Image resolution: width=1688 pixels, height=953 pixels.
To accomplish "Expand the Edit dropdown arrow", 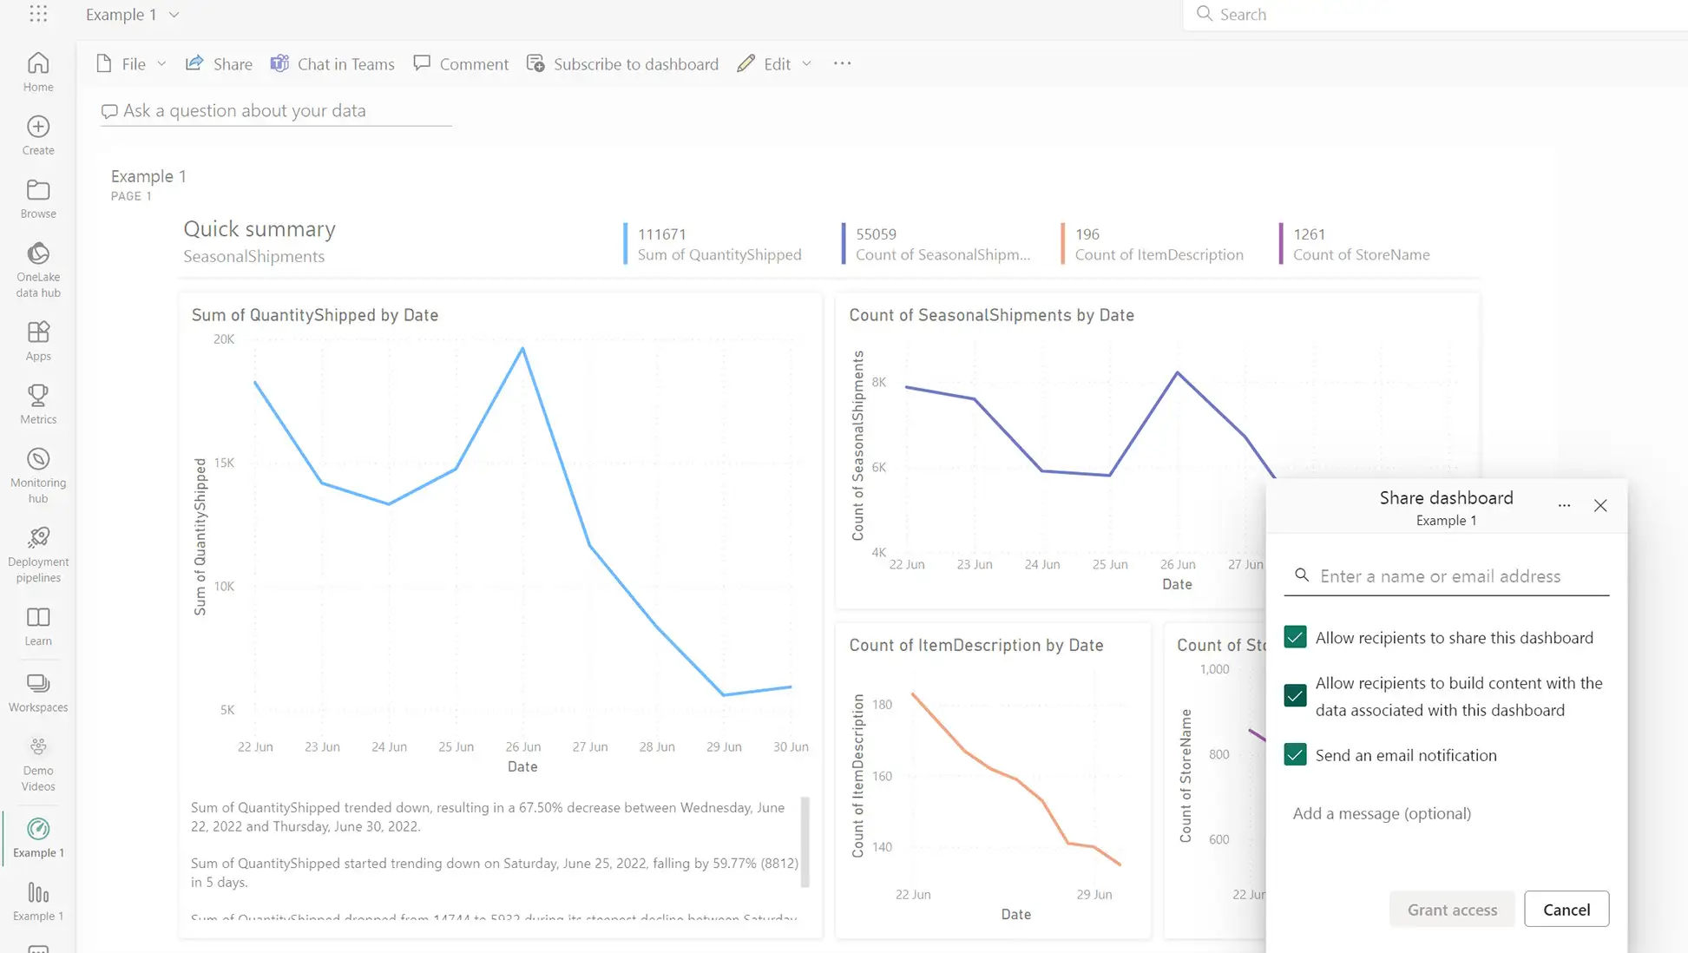I will pos(806,64).
